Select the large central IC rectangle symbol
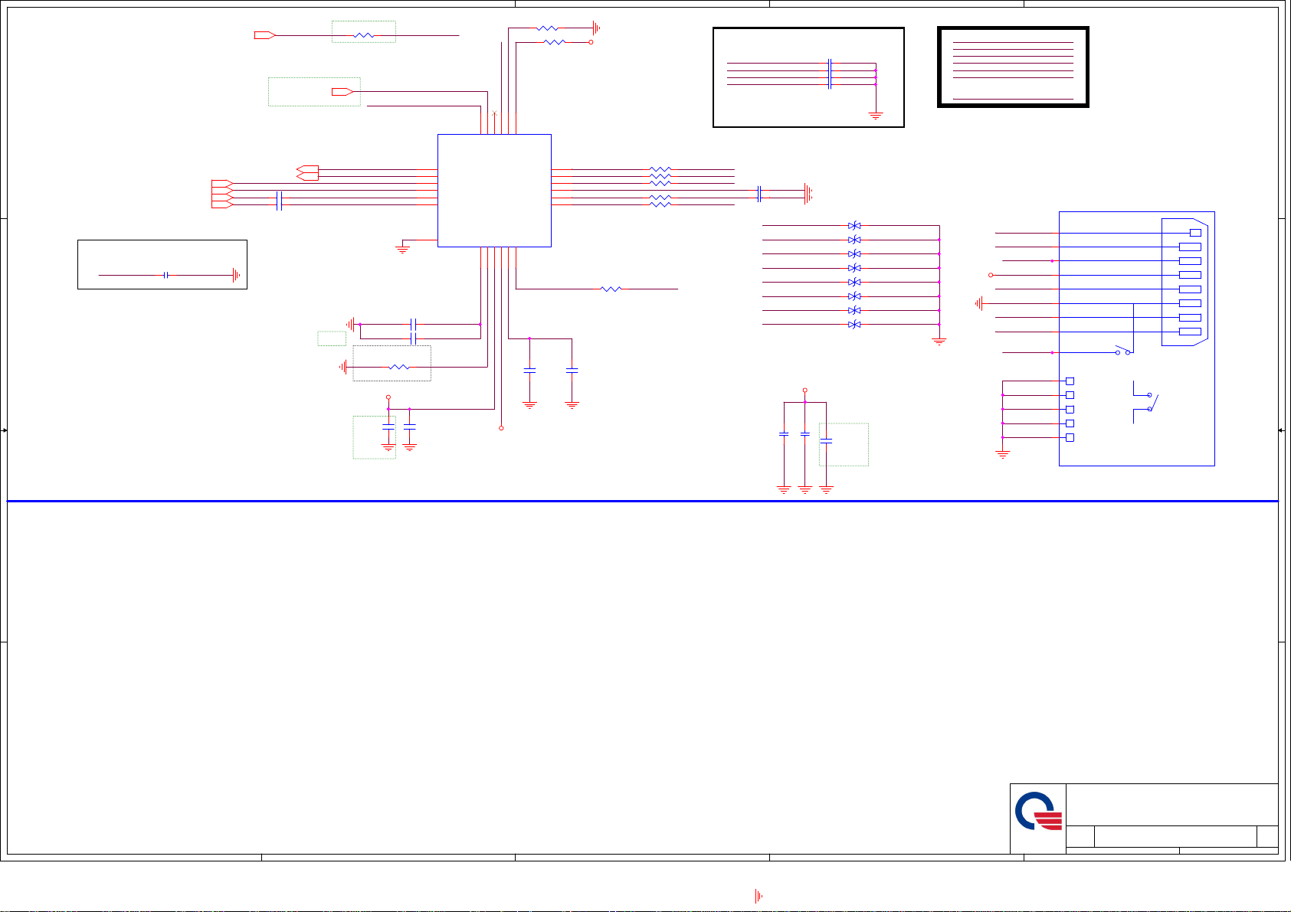Image resolution: width=1291 pixels, height=912 pixels. tap(494, 191)
